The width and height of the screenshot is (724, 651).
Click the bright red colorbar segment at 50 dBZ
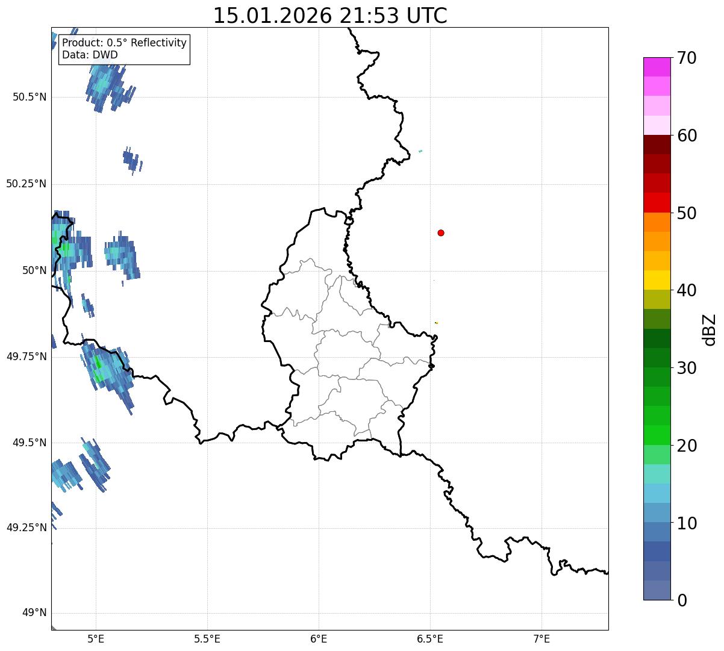pos(657,203)
